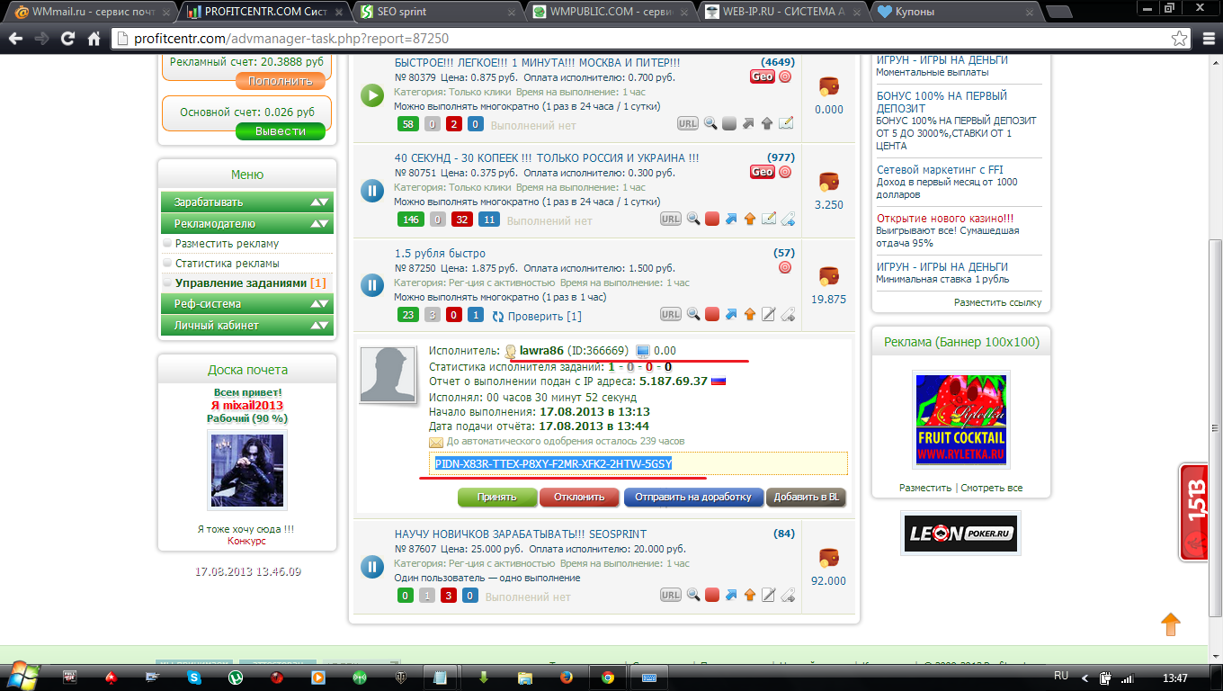
Task: Open magnifier preview for task 87250
Action: [693, 314]
